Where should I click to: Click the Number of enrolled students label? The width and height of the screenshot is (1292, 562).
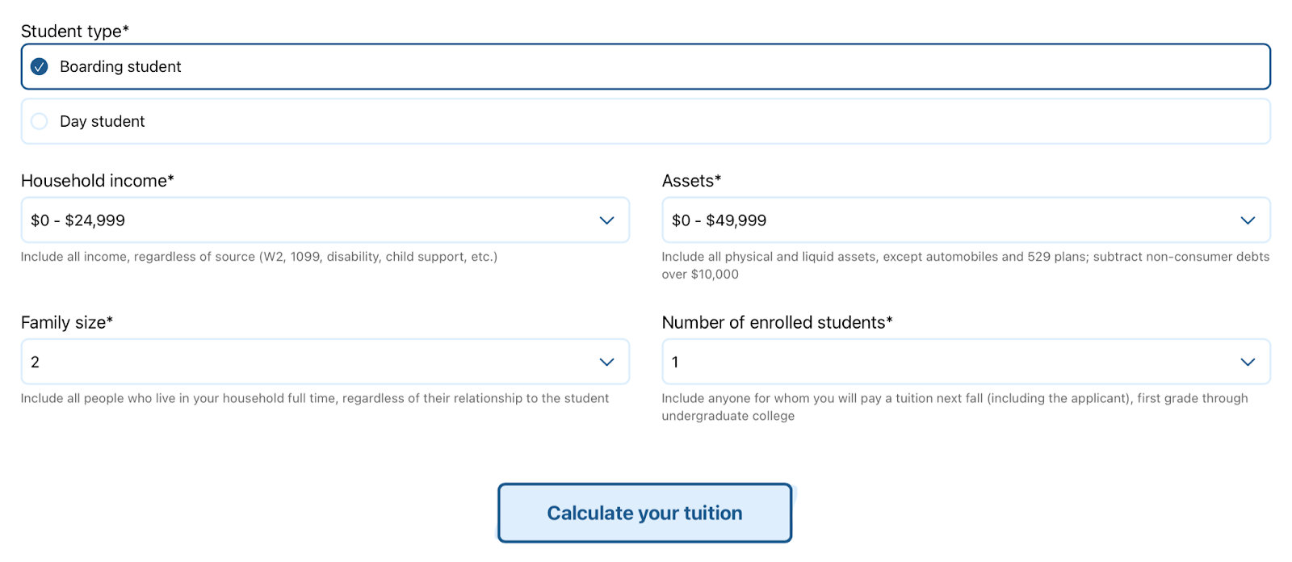(777, 322)
